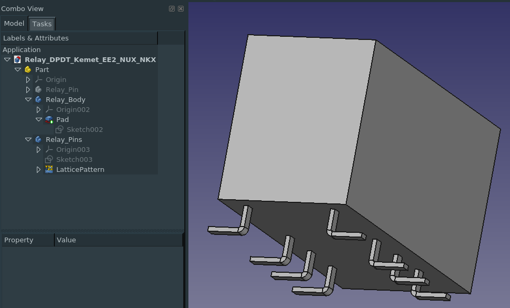The width and height of the screenshot is (510, 308).
Task: Select Sketch003 in the model tree
Action: point(74,160)
